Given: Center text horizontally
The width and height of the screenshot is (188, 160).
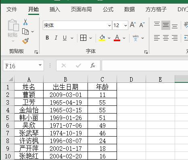Looking at the screenshot, I should click(166, 38).
